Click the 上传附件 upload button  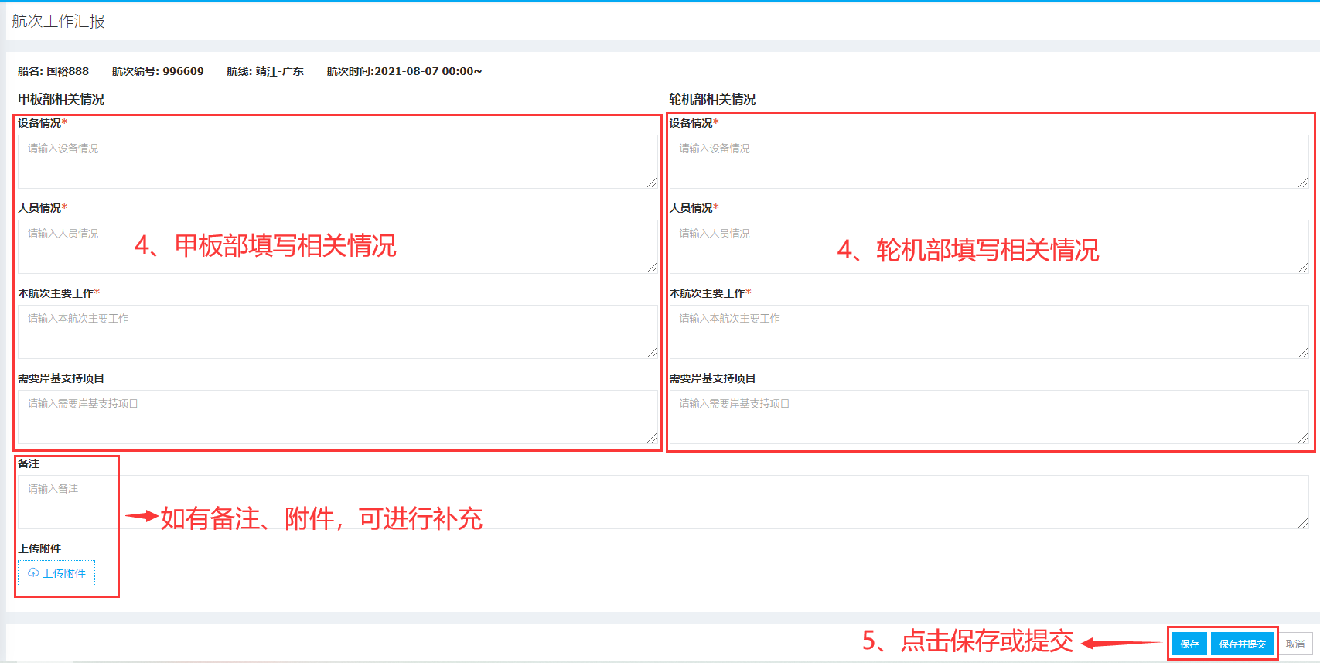[x=56, y=573]
